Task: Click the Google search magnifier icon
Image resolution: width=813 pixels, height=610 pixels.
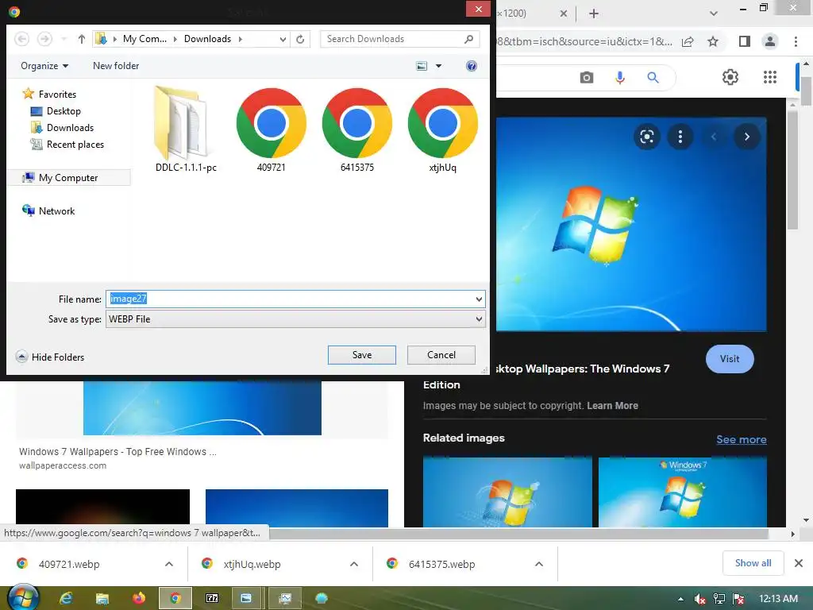Action: click(653, 78)
